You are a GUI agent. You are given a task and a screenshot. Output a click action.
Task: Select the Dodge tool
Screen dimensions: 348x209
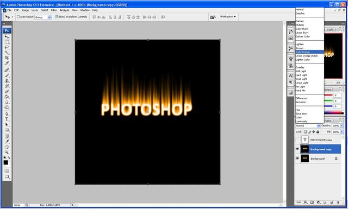[x=7, y=107]
